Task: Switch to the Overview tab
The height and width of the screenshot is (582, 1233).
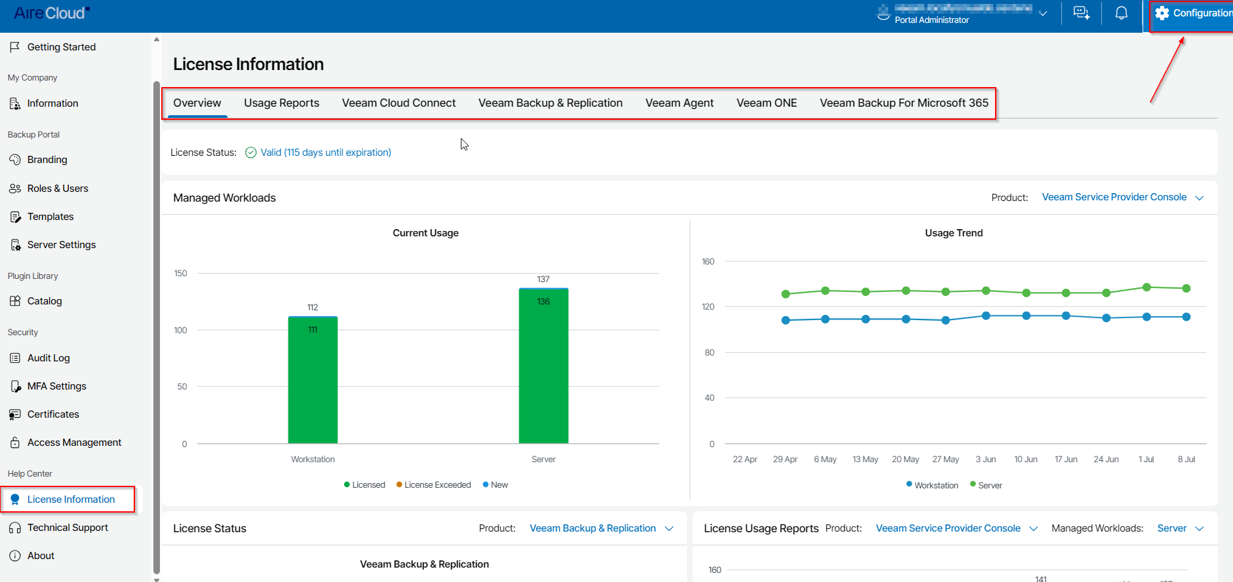Action: (x=197, y=103)
